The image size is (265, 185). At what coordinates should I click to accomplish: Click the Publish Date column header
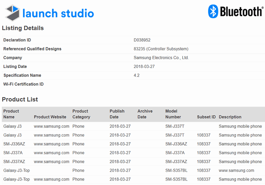click(117, 114)
